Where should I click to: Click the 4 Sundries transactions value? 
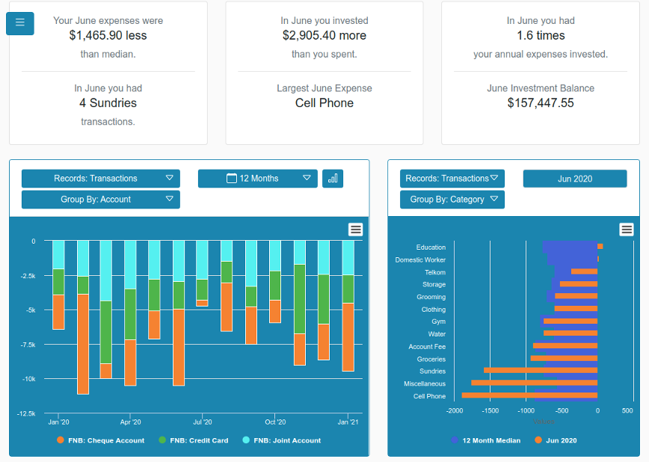tap(108, 102)
